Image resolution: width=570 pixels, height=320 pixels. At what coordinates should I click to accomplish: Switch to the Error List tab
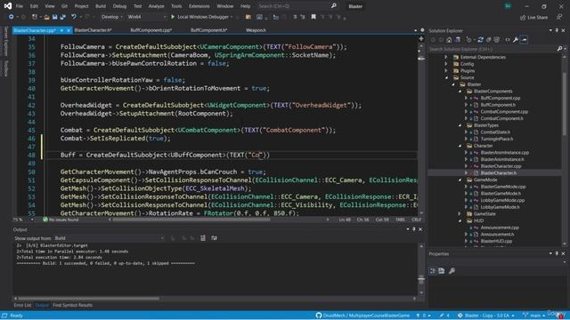pyautogui.click(x=22, y=305)
